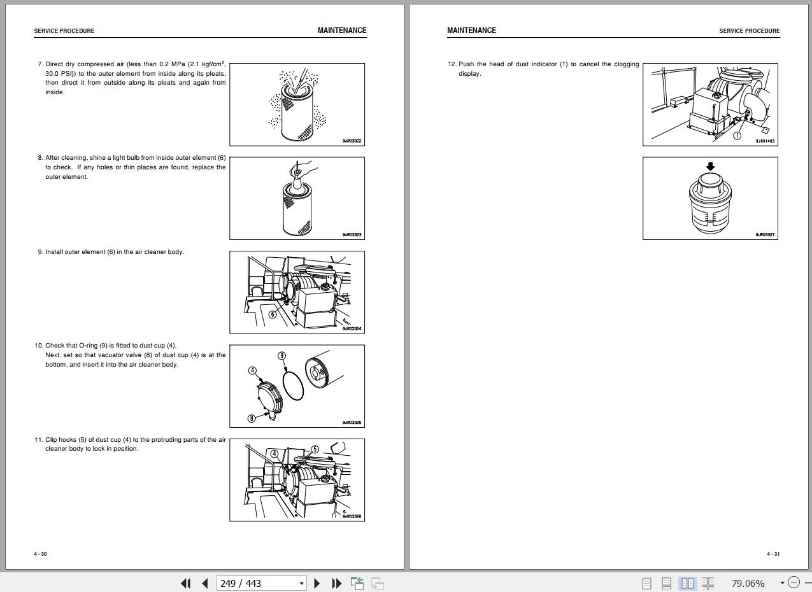Viewport: 812px width, 592px height.
Task: Click MAINTENANCE header on left page
Action: (x=342, y=31)
